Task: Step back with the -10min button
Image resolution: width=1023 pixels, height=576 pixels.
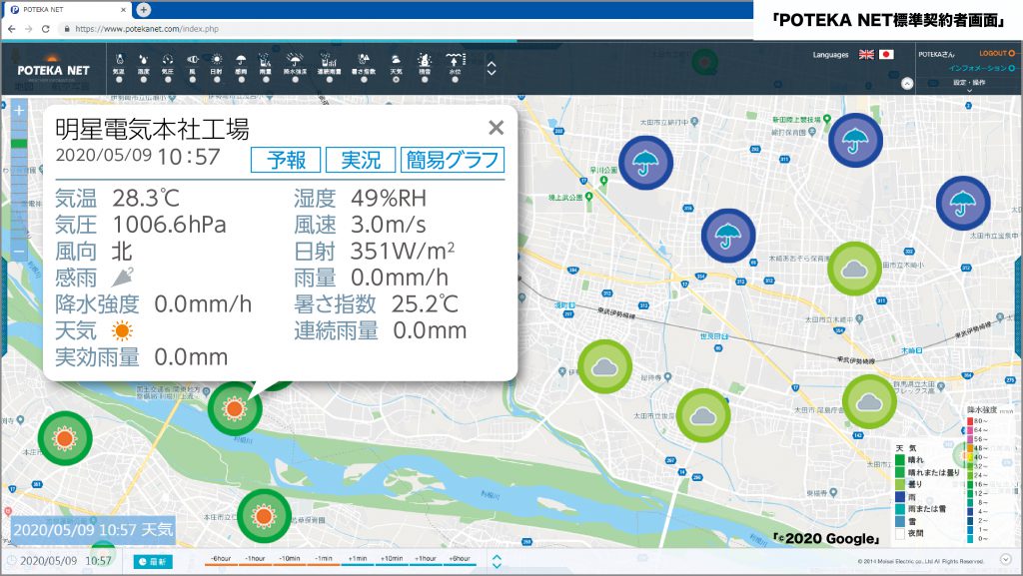Action: click(x=290, y=559)
